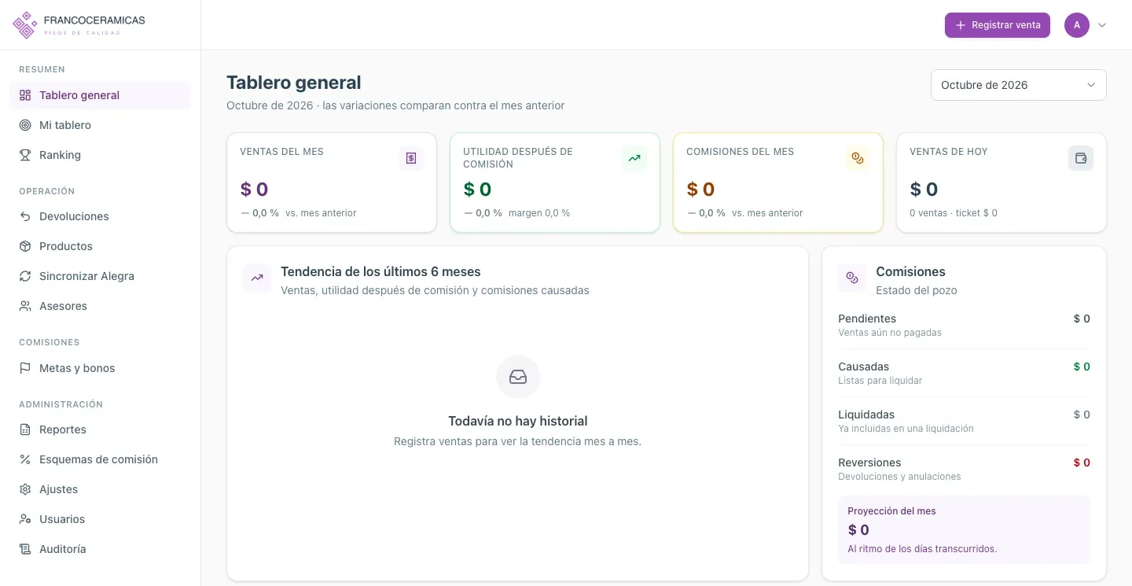Open the Tablero general menu item
The image size is (1132, 586).
tap(100, 95)
